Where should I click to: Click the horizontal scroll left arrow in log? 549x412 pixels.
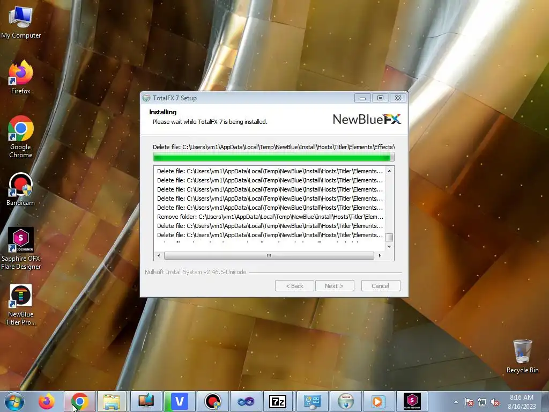(159, 255)
